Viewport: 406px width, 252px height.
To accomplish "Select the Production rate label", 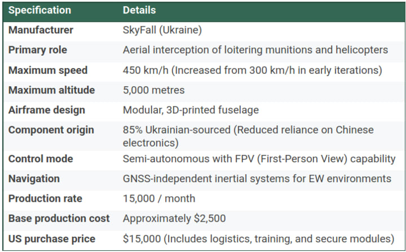I will [x=45, y=198].
